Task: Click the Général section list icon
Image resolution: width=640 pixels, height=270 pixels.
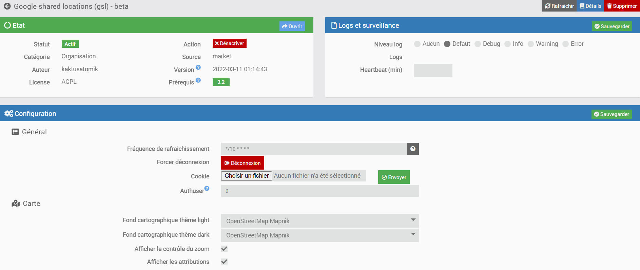Action: pos(15,132)
